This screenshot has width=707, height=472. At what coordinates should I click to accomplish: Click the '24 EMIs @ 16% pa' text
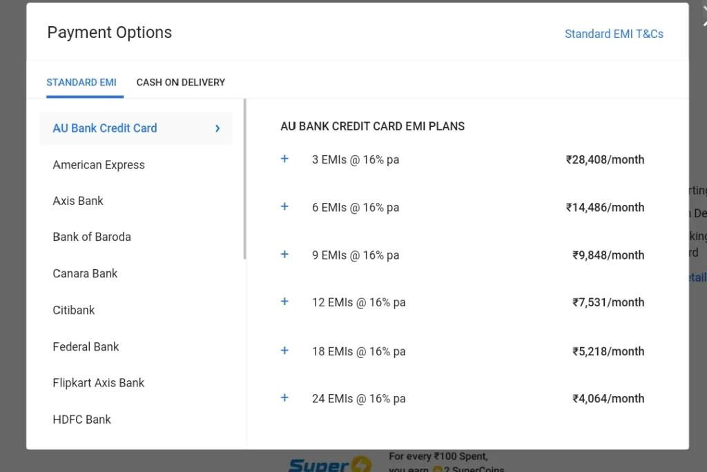click(359, 399)
